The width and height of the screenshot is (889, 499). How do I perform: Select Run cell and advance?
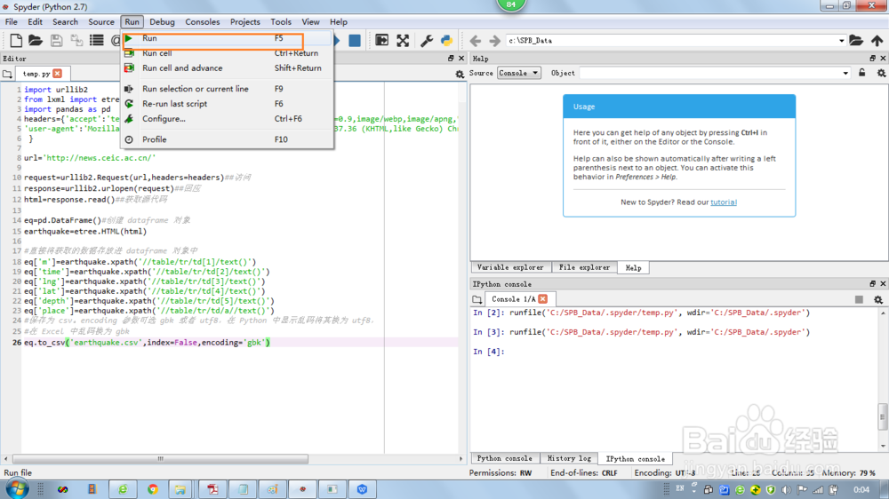click(227, 68)
